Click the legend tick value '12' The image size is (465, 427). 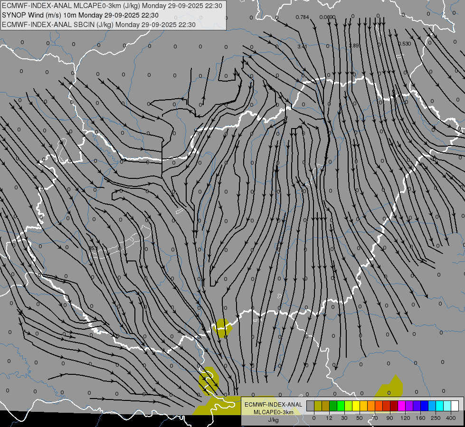[329, 418]
